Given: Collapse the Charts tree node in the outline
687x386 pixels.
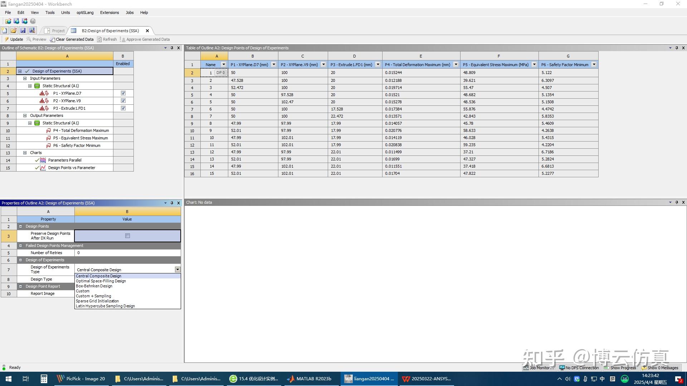Looking at the screenshot, I should [24, 153].
